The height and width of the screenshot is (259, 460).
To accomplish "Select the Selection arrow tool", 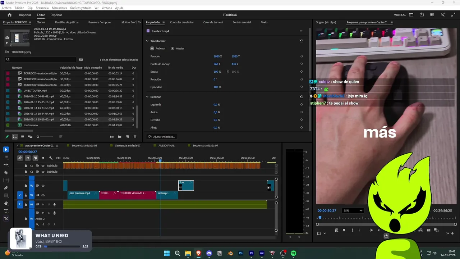I will click(x=6, y=150).
